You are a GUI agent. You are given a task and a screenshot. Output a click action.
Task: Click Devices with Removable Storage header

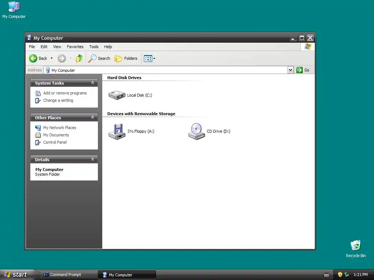141,114
